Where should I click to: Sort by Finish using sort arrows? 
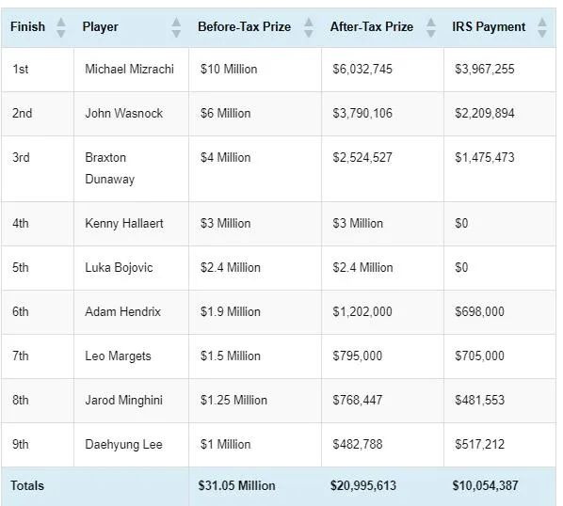point(61,27)
